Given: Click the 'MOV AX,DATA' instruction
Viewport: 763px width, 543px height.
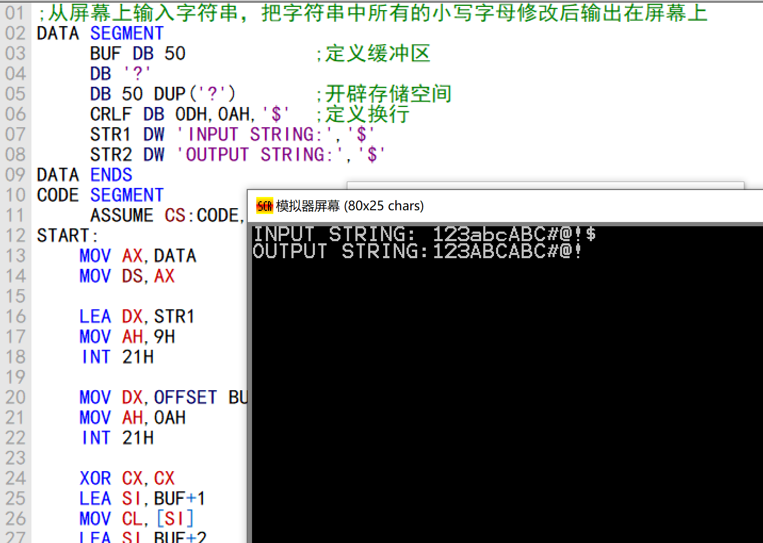Looking at the screenshot, I should [x=138, y=256].
